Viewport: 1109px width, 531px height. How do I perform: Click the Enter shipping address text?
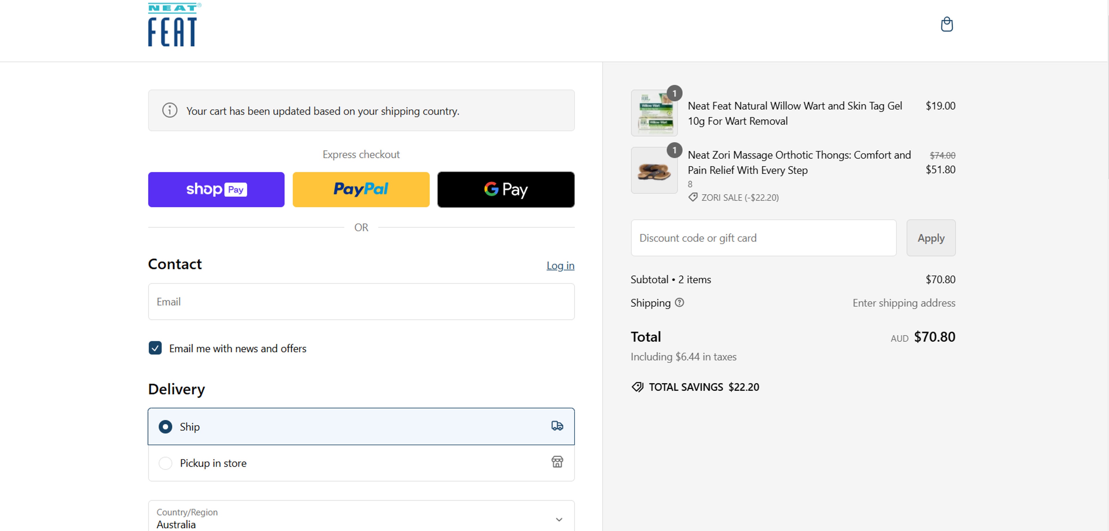[x=904, y=303]
